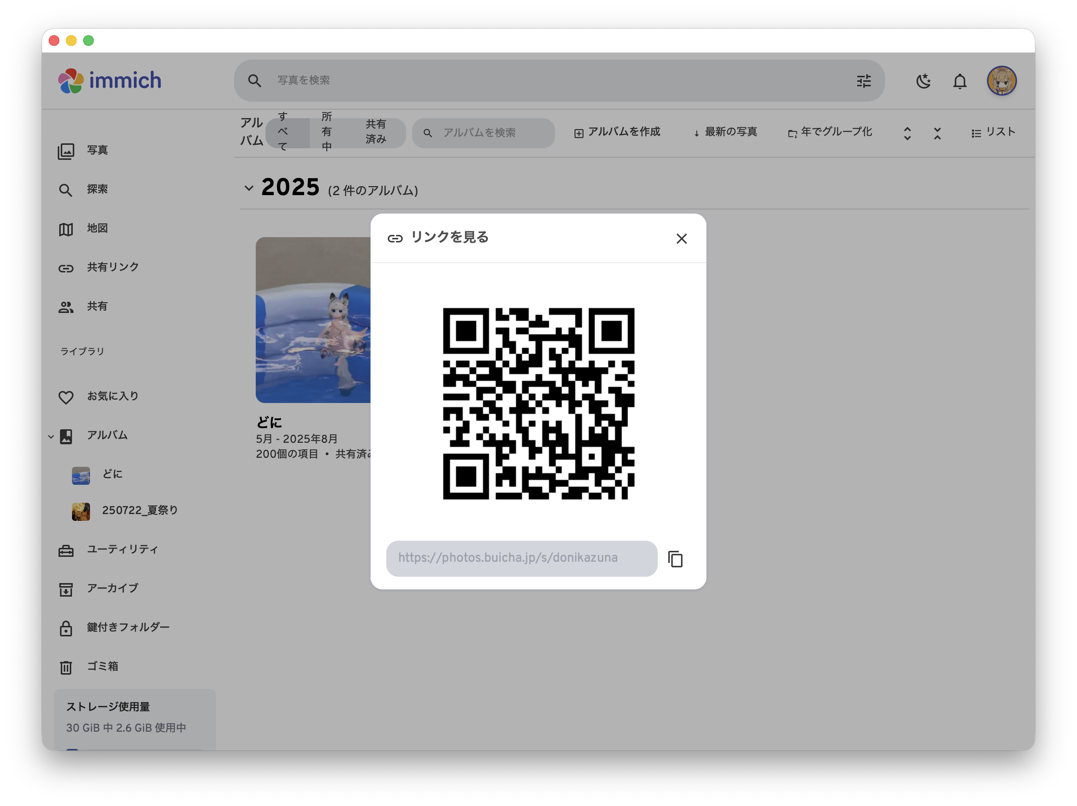This screenshot has width=1077, height=806.
Task: Copy the shared link to clipboard
Action: [x=675, y=559]
